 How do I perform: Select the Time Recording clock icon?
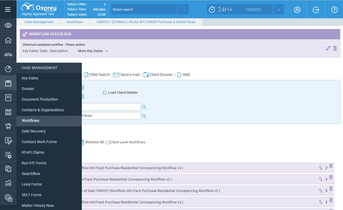pos(8,68)
